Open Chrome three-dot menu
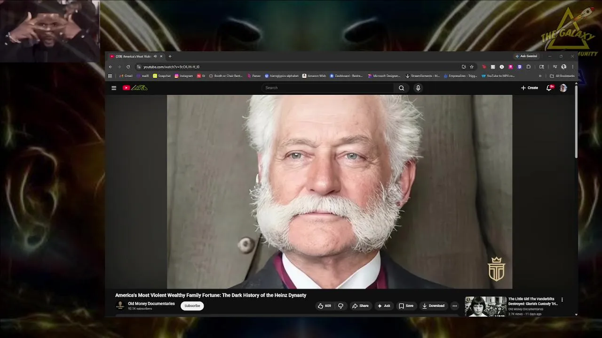Image resolution: width=602 pixels, height=338 pixels. click(x=572, y=67)
